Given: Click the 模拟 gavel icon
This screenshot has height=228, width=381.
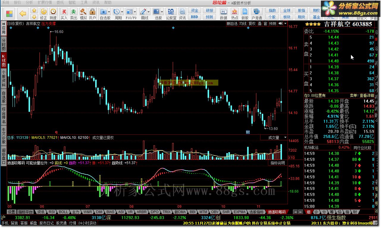Looking at the screenshot, I should point(83,12).
